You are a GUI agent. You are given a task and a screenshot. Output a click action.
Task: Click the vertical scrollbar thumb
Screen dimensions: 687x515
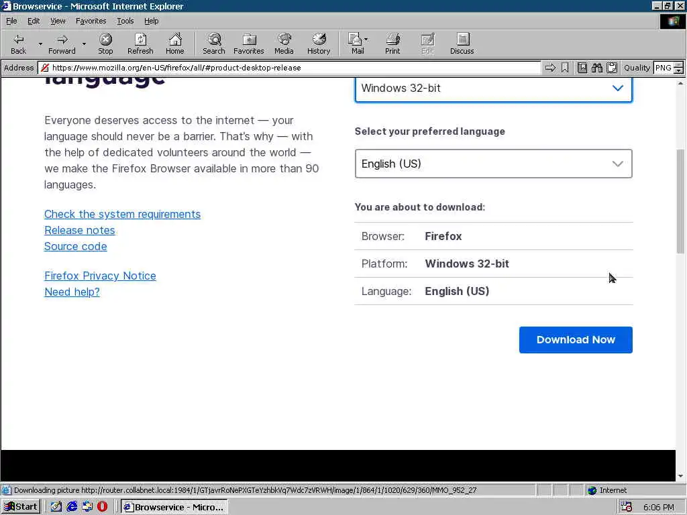[680, 201]
